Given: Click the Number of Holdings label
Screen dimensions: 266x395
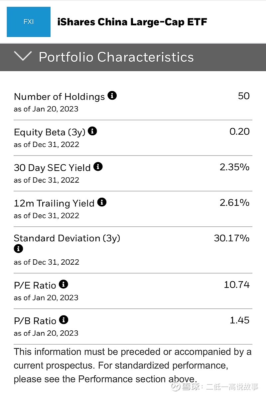Looking at the screenshot, I should [x=59, y=97].
